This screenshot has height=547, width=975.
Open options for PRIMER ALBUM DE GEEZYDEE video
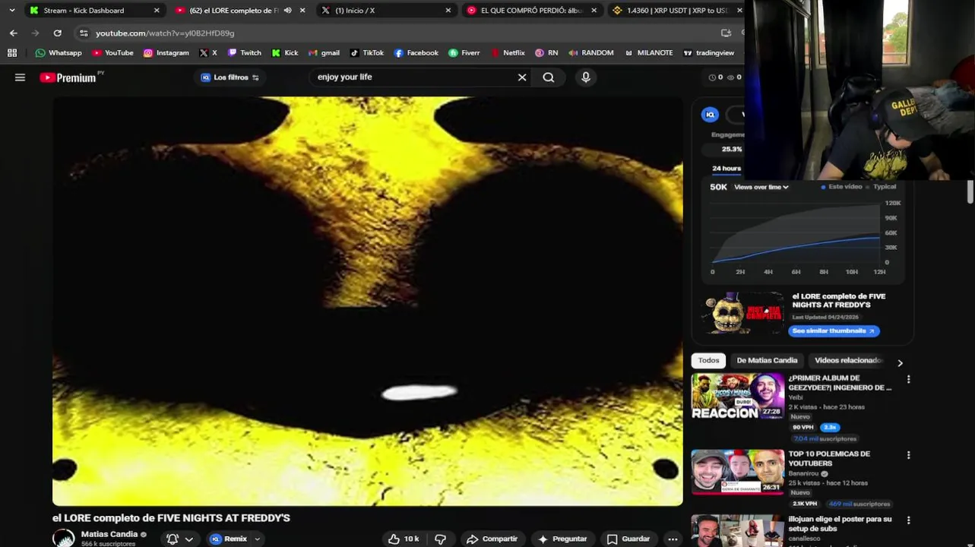908,379
